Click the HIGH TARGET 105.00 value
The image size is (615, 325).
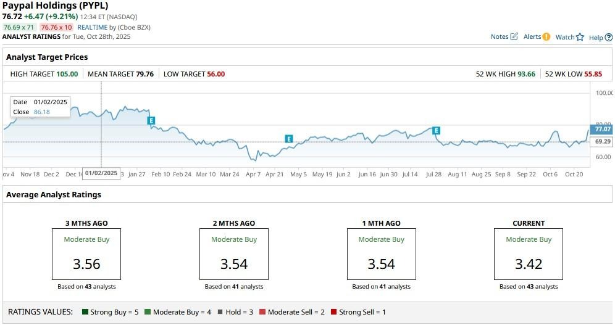point(67,74)
